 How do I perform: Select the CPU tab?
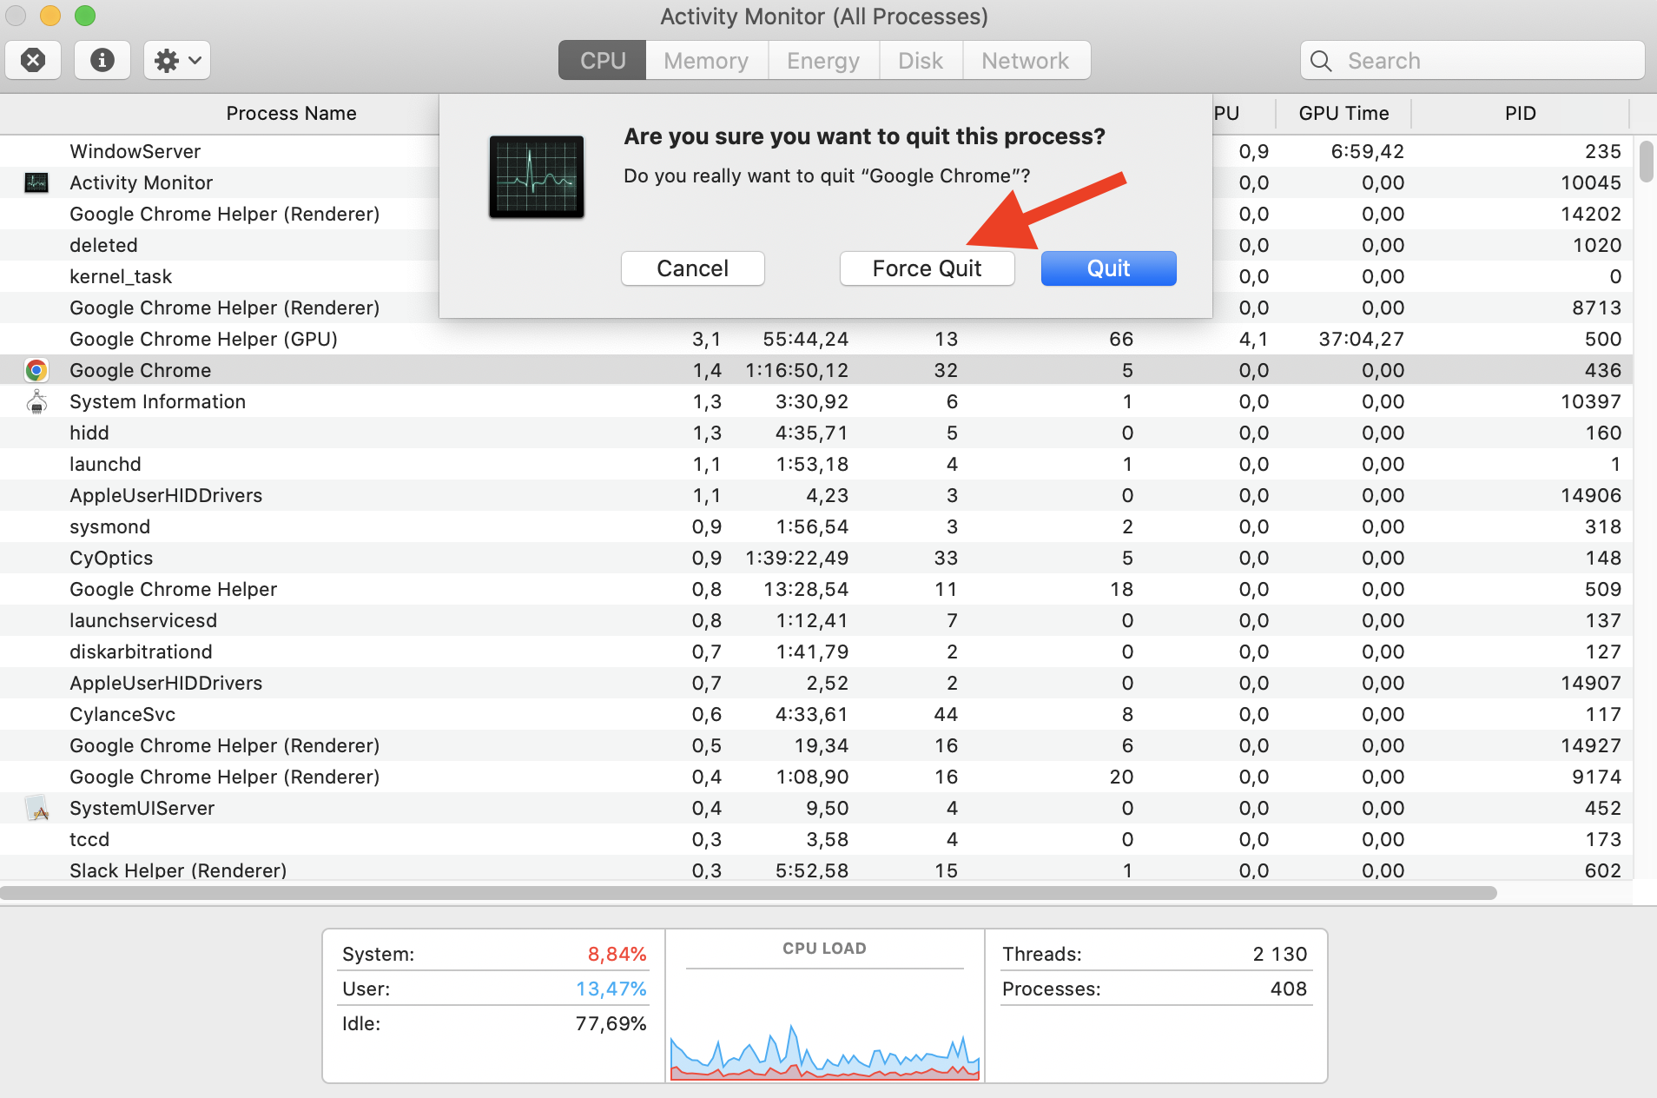[602, 60]
